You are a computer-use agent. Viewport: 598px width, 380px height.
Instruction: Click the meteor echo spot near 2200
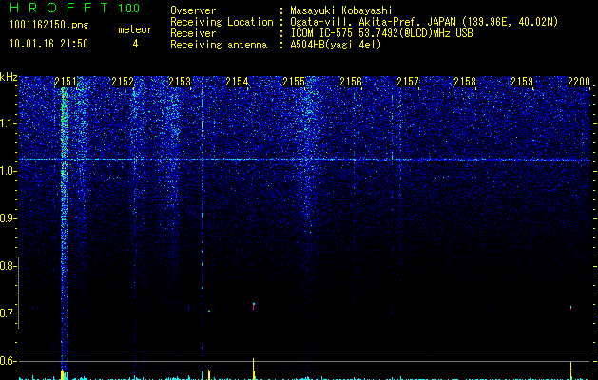(571, 307)
